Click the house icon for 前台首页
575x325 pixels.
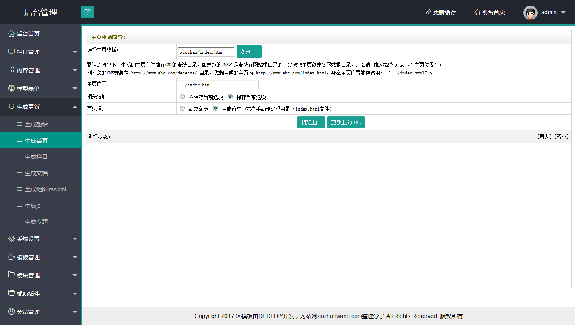pos(477,12)
